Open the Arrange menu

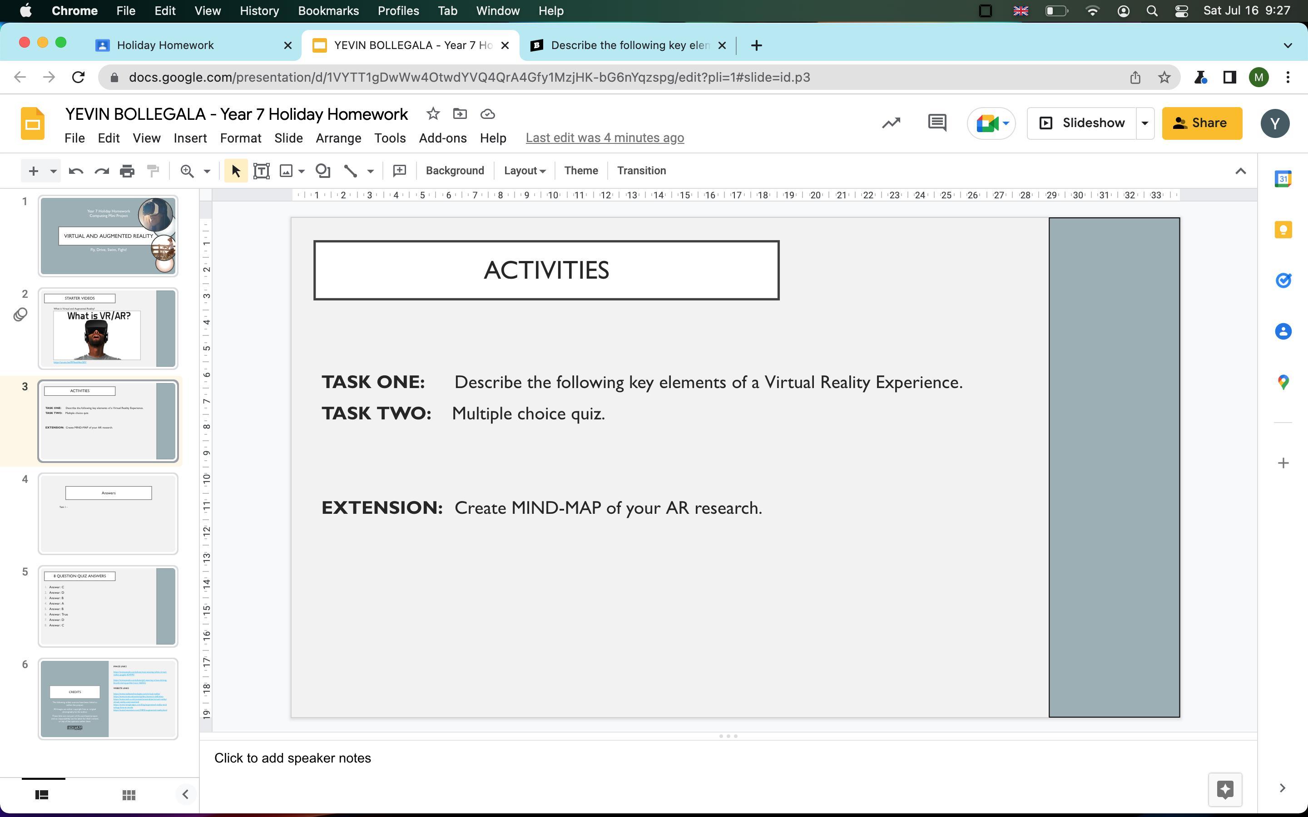click(x=338, y=138)
